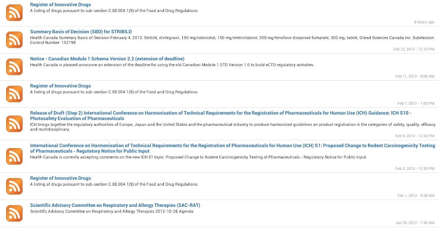
Task: Click RSS icon beside STRIBILD summary entry
Action: tap(14, 40)
